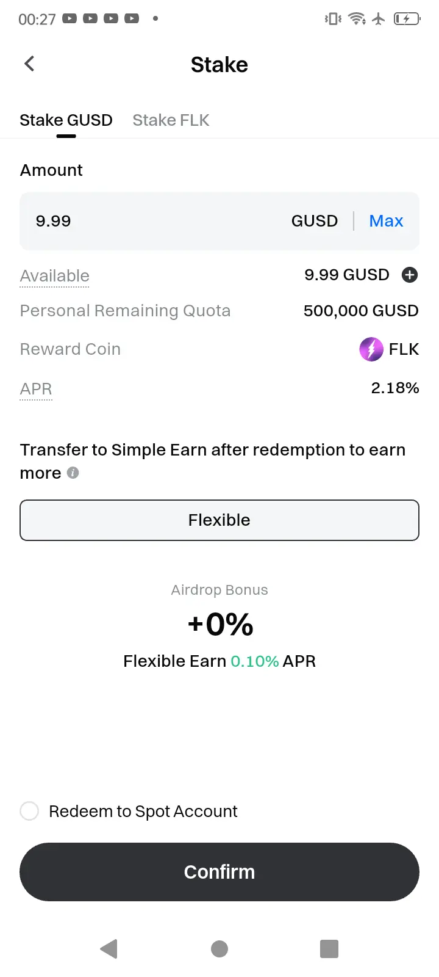Tap the back arrow icon
This screenshot has height=977, width=439.
tap(29, 64)
